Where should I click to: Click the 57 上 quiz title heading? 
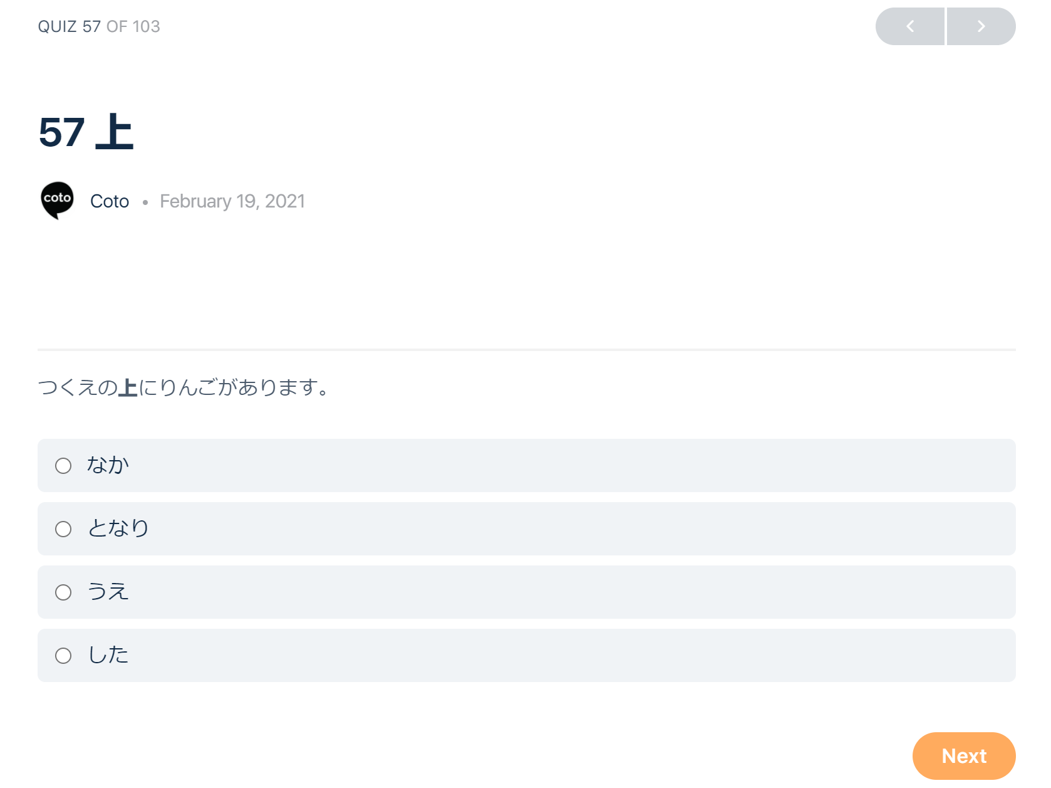(x=86, y=132)
